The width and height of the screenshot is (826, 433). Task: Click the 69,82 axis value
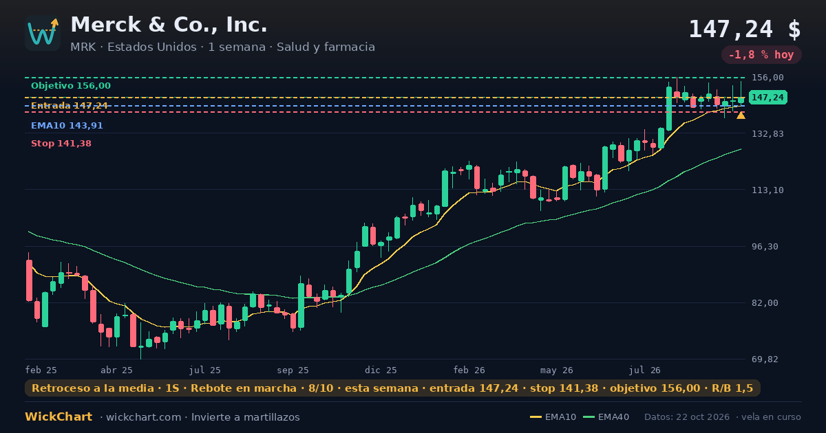(x=765, y=359)
